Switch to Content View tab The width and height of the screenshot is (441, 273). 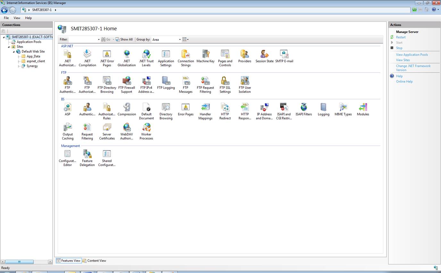94,261
